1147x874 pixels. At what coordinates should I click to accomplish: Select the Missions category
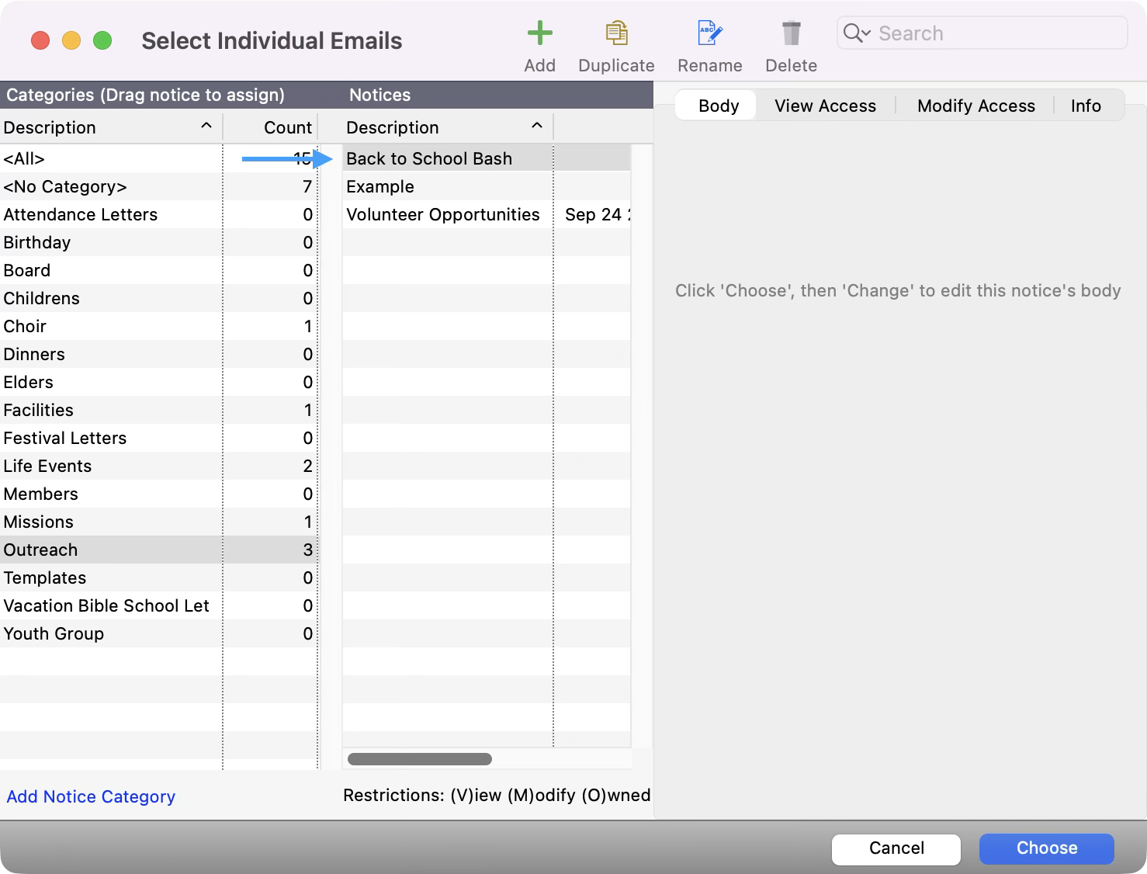(158, 522)
